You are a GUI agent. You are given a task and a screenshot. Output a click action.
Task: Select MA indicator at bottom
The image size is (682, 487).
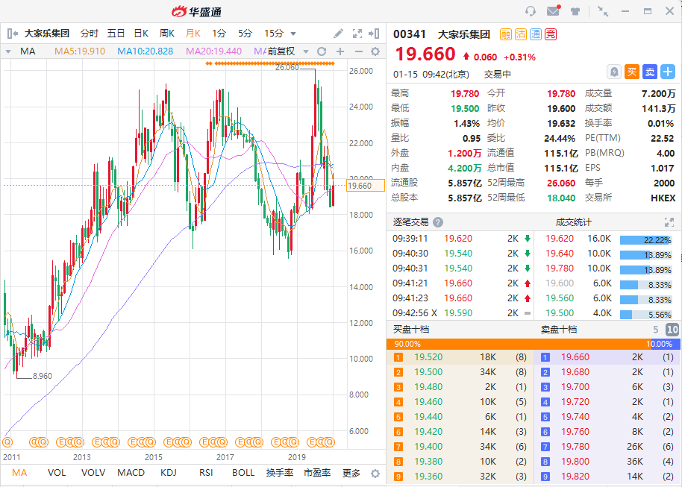point(19,473)
